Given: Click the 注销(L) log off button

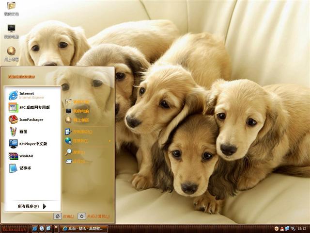Looking at the screenshot, I should [64, 216].
